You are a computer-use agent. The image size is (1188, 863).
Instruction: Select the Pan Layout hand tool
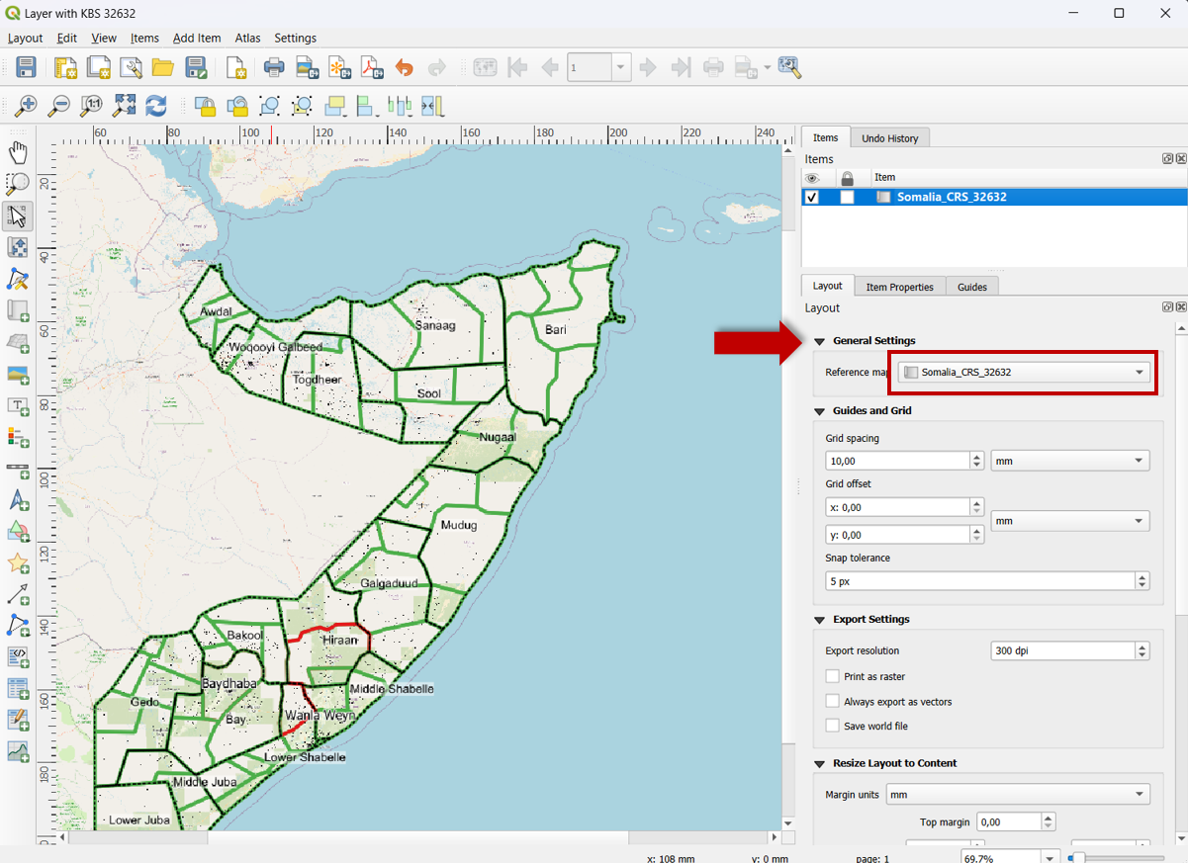(18, 152)
